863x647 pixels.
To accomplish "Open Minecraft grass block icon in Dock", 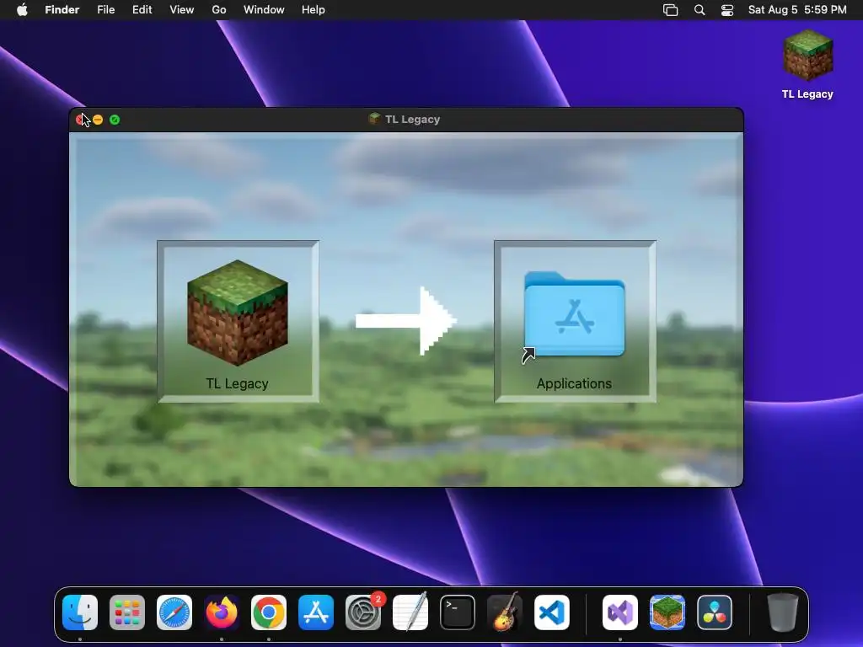I will coord(667,612).
